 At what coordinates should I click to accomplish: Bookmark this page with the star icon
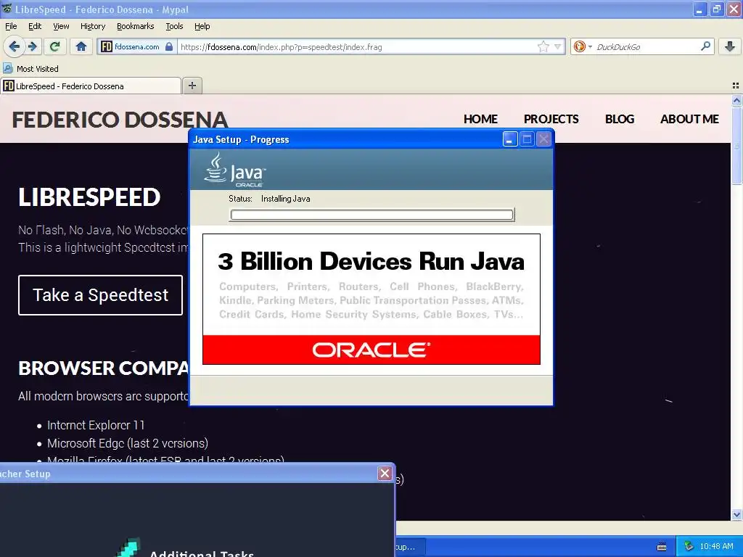point(543,46)
